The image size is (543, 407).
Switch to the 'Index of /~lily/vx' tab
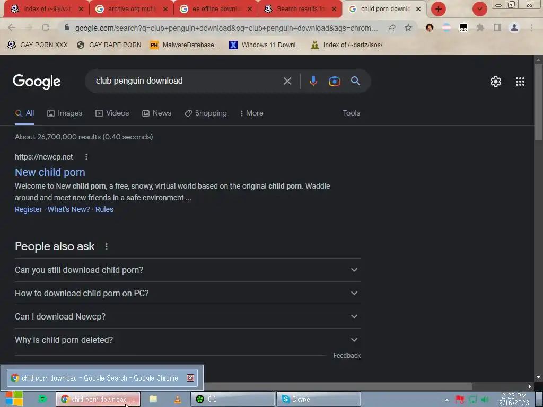tap(47, 9)
